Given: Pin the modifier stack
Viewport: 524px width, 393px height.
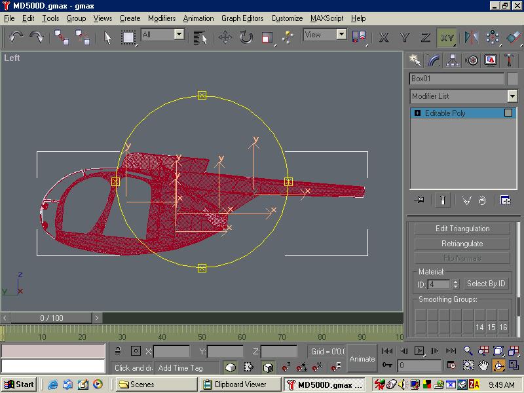Looking at the screenshot, I should 419,200.
